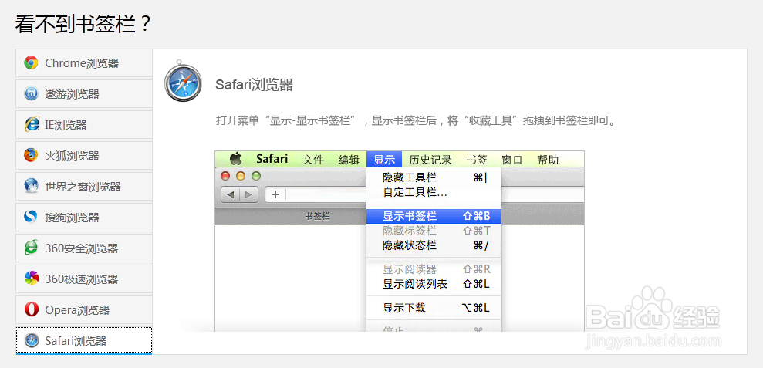Click the 360极速 colorful pinwheel icon
This screenshot has width=763, height=368.
(x=31, y=279)
